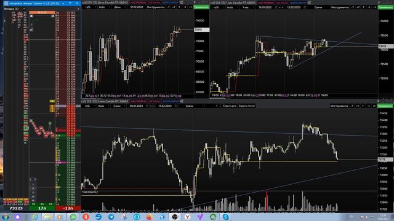Open Skype from taskbar
The width and height of the screenshot is (394, 221).
(225, 217)
